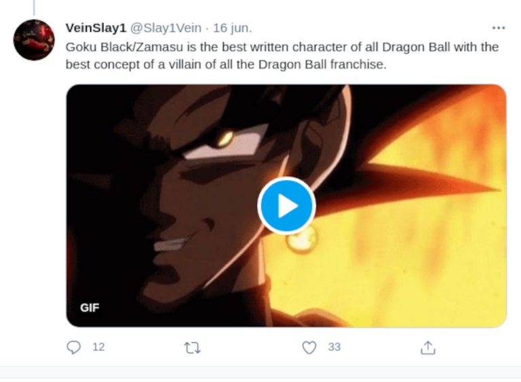The width and height of the screenshot is (521, 382).
Task: Click the reply count 12
Action: [98, 347]
